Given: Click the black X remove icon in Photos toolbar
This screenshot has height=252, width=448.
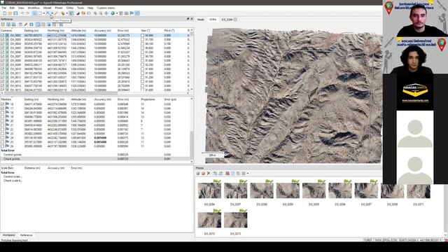Looking at the screenshot, I should tap(209, 173).
